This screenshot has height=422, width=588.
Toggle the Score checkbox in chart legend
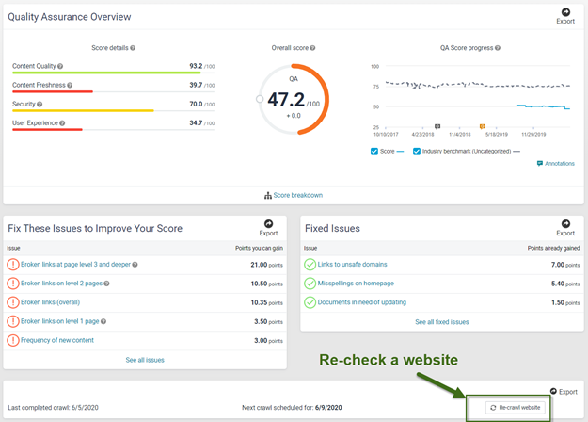374,152
